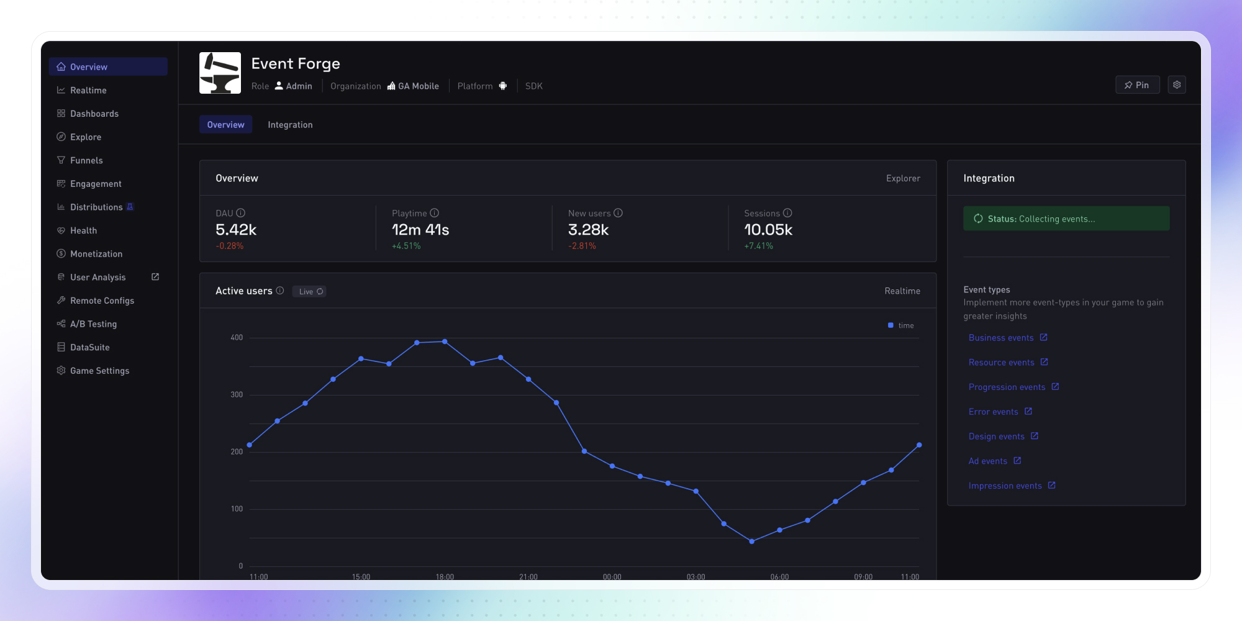
Task: Click the Monetization dollar icon
Action: pyautogui.click(x=61, y=253)
